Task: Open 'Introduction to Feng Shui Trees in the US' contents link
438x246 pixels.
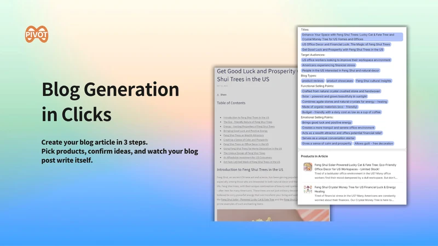Action: pyautogui.click(x=246, y=118)
